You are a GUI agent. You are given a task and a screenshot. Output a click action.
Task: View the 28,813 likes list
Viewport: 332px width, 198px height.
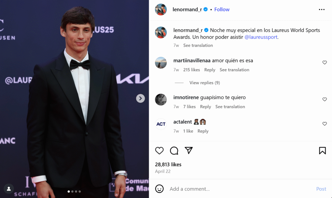(168, 164)
